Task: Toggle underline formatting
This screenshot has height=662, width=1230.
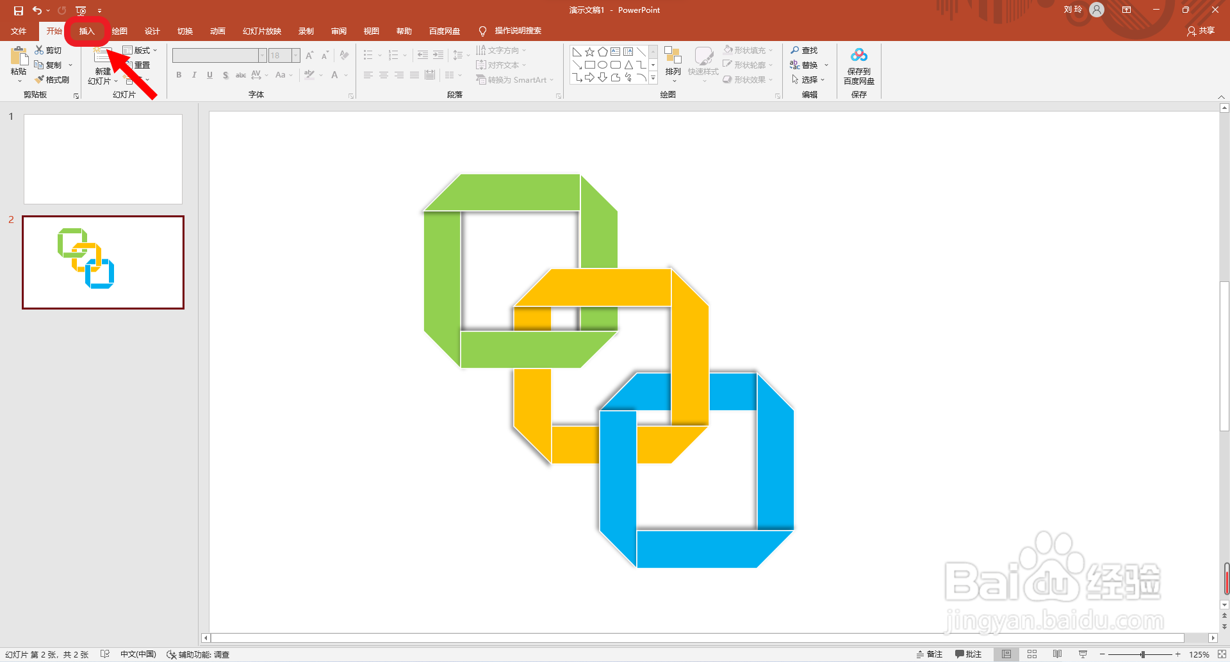Action: point(209,75)
